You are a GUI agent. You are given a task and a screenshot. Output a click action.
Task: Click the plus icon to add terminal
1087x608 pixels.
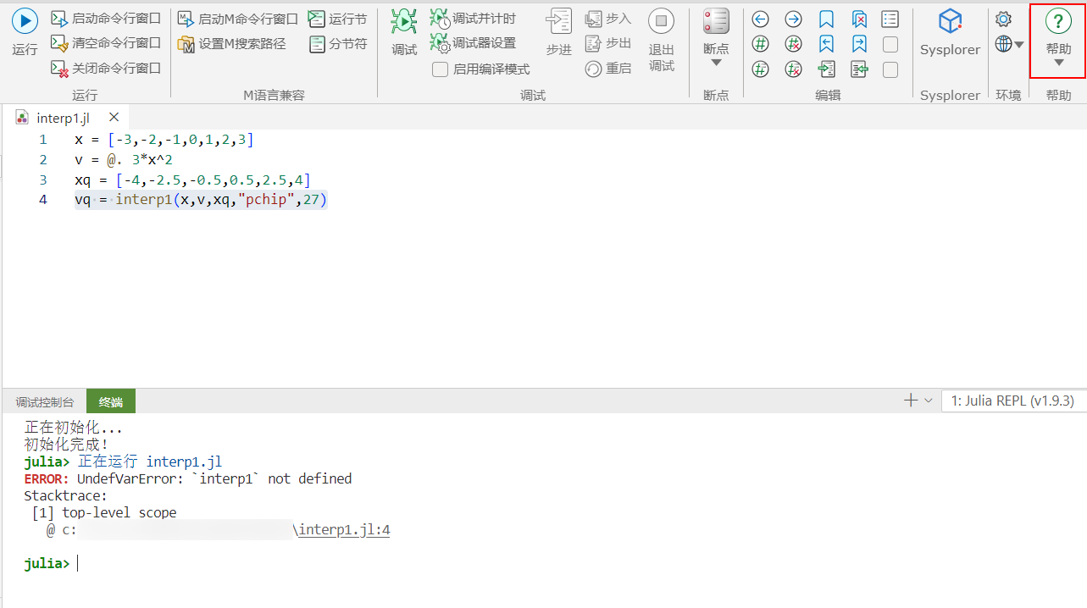911,401
